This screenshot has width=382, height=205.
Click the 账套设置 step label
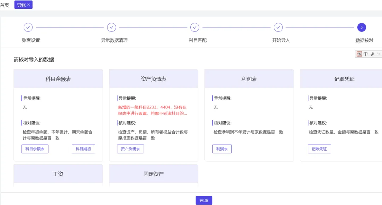pyautogui.click(x=31, y=40)
